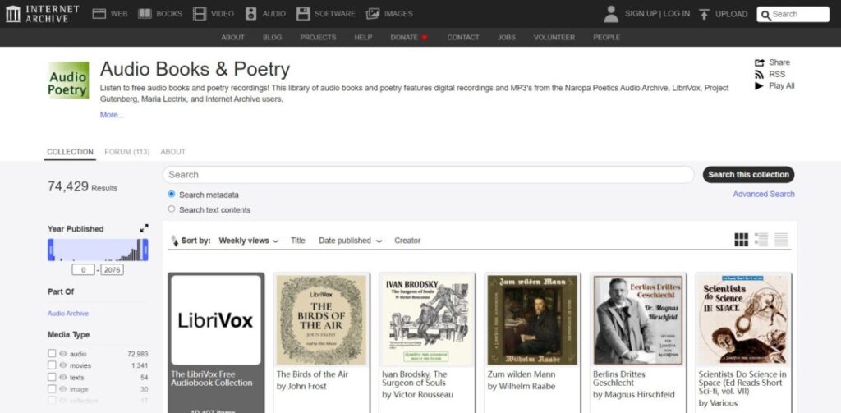Switch to detailed list view
Image resolution: width=841 pixels, height=413 pixels.
(x=761, y=240)
